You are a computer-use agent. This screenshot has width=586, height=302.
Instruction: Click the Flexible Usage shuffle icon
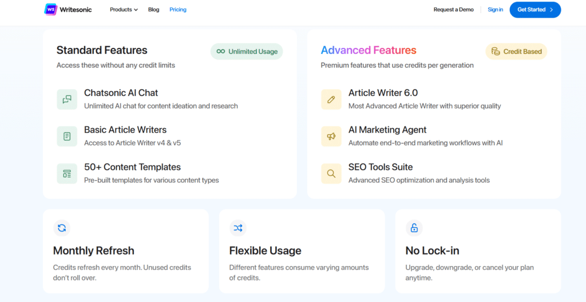point(238,228)
